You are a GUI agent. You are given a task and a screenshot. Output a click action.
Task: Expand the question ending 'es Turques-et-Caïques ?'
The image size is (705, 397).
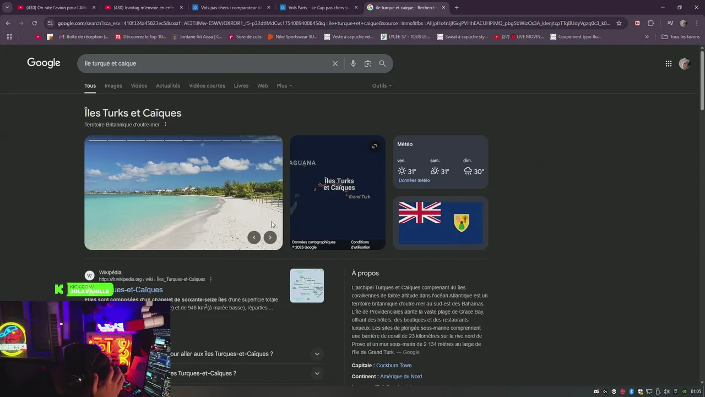point(317,373)
